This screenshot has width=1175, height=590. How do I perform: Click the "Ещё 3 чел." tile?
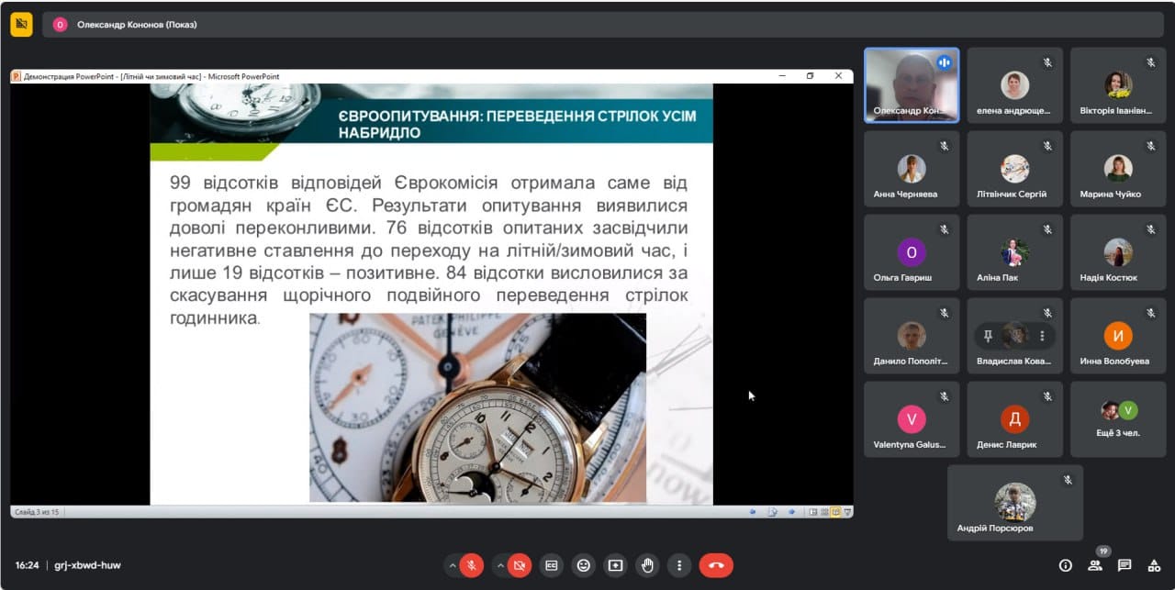(x=1117, y=419)
